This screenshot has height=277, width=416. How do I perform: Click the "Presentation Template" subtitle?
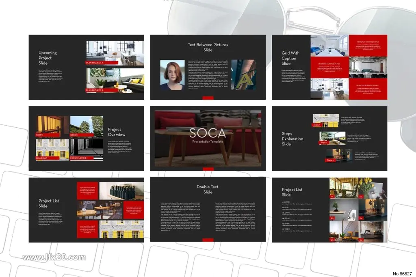(x=208, y=142)
